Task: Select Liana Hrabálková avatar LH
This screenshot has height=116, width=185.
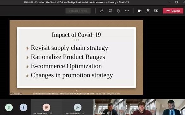Action: [x=78, y=107]
